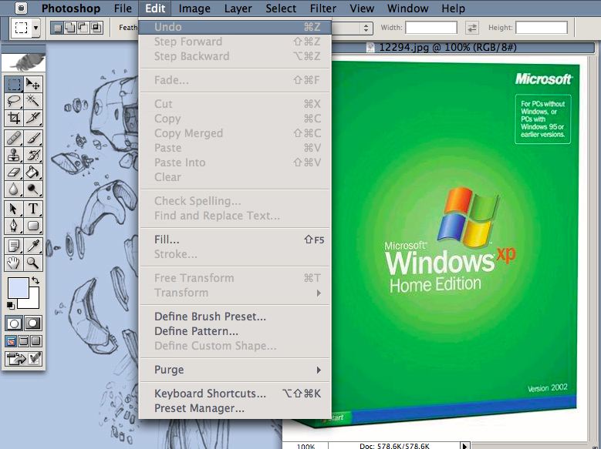The width and height of the screenshot is (601, 449).
Task: Select the Rounded Rectangle shape tool
Action: tap(33, 226)
